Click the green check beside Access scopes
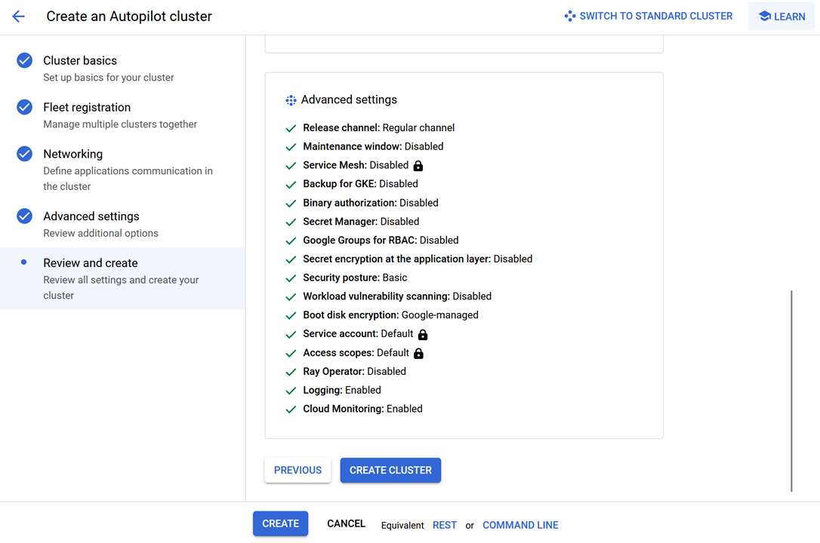Image resolution: width=820 pixels, height=543 pixels. click(x=291, y=354)
